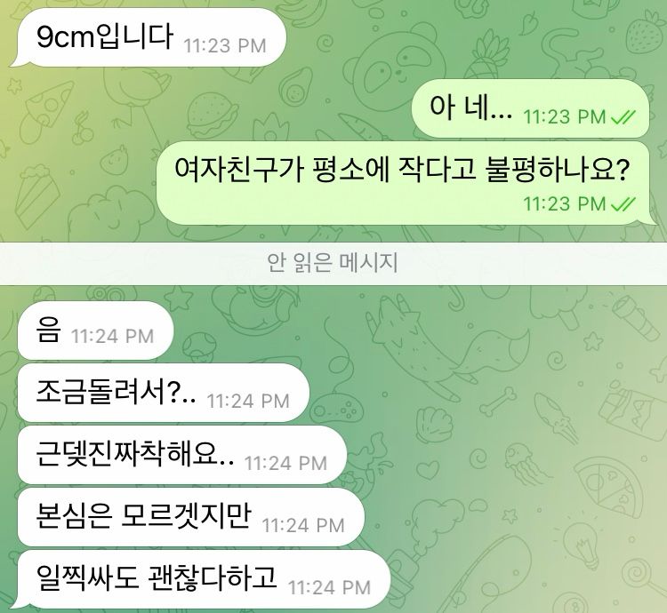
Task: Select the '9cm입니다' message bubble
Action: click(x=151, y=37)
